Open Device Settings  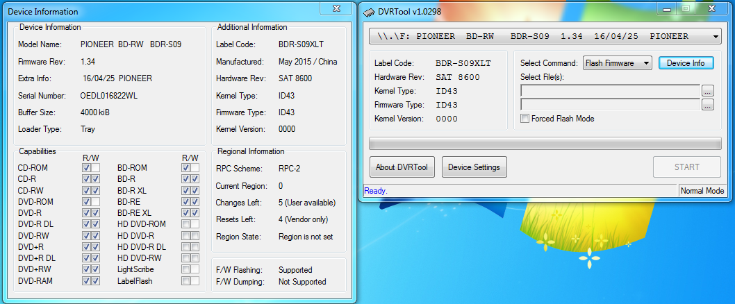(474, 167)
